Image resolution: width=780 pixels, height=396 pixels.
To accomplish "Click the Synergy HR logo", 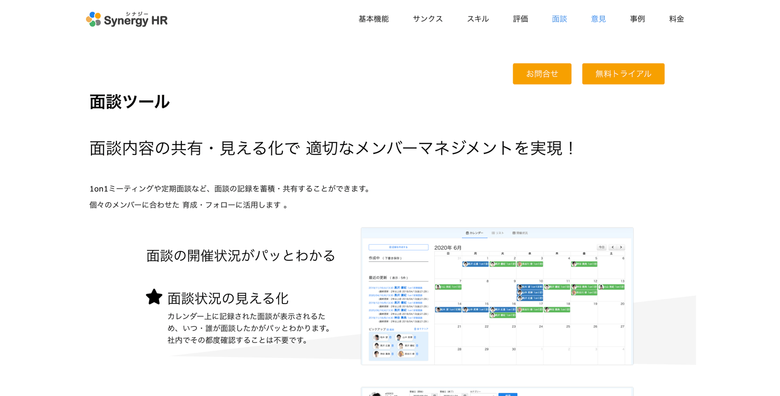I will [x=127, y=19].
